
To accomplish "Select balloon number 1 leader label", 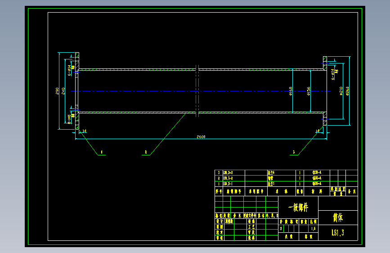I will (102, 152).
